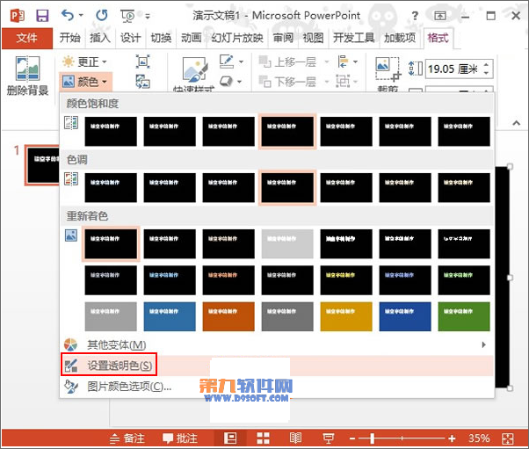Apply the dark blue light recolor swatch

(x=405, y=316)
